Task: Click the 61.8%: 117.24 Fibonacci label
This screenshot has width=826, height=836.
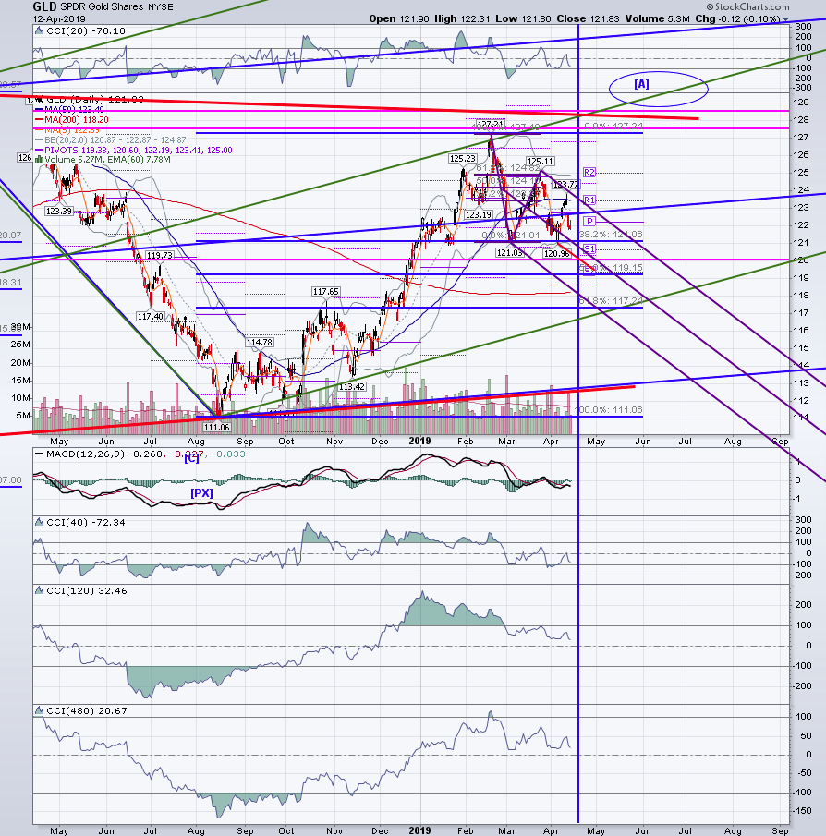Action: tap(611, 301)
